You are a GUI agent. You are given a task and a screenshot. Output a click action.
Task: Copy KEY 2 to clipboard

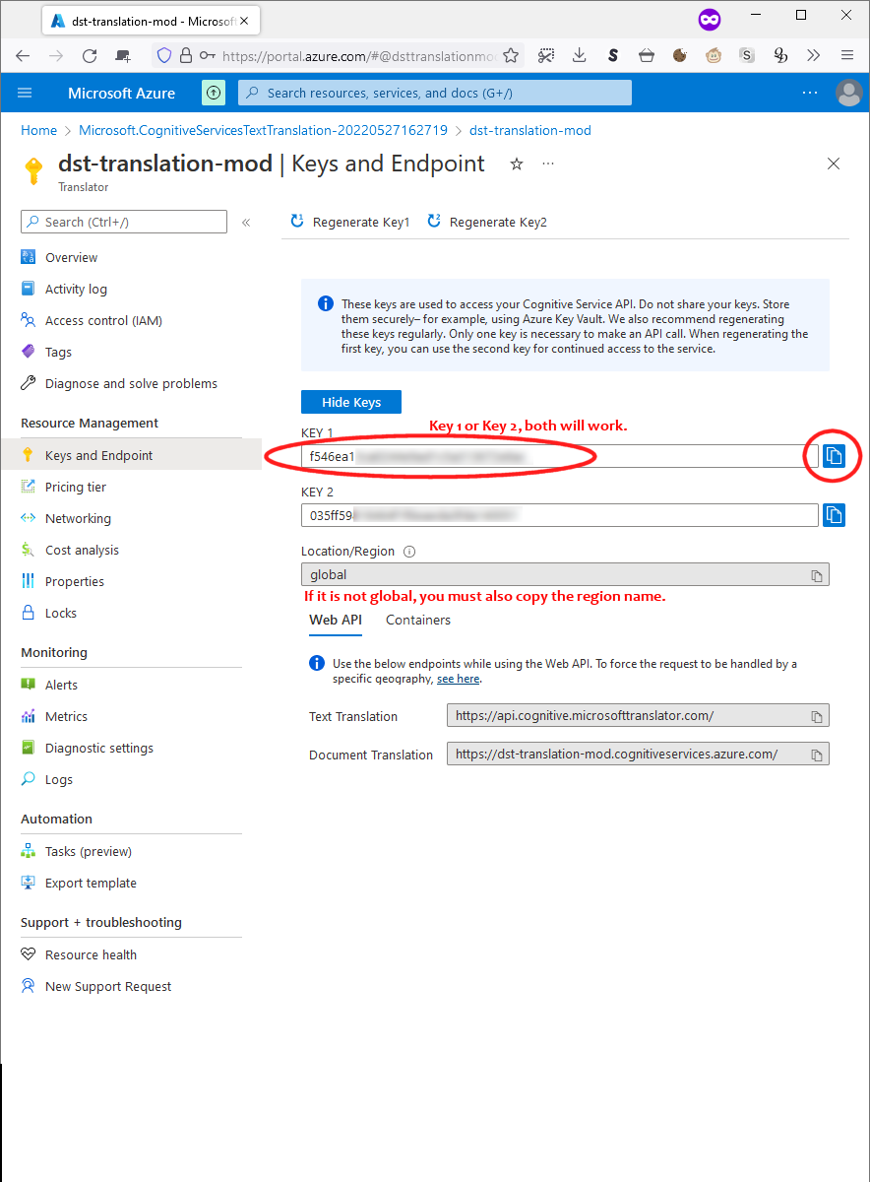tap(834, 515)
